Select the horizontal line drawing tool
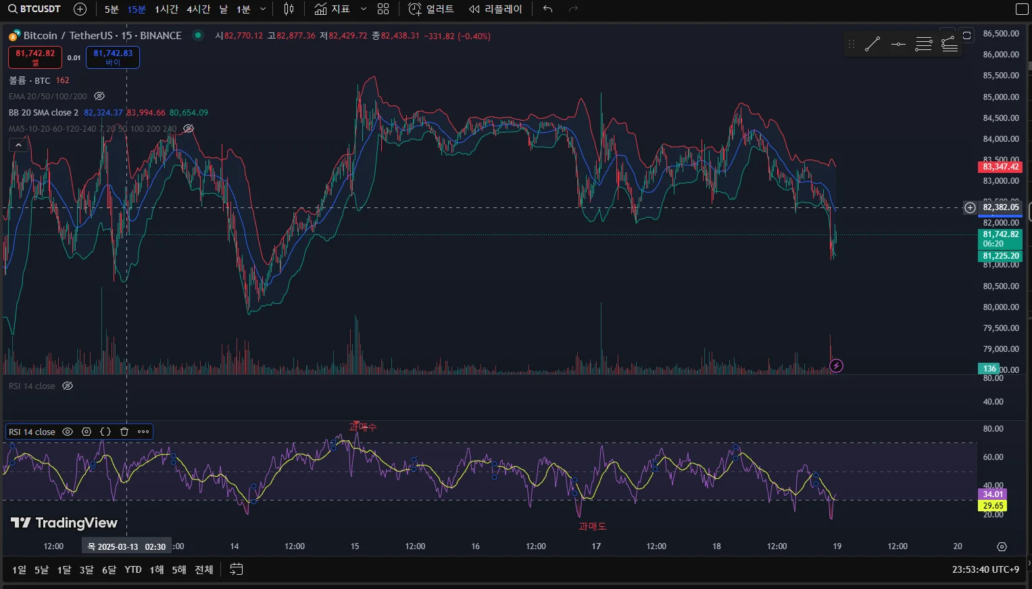The image size is (1032, 589). (898, 45)
